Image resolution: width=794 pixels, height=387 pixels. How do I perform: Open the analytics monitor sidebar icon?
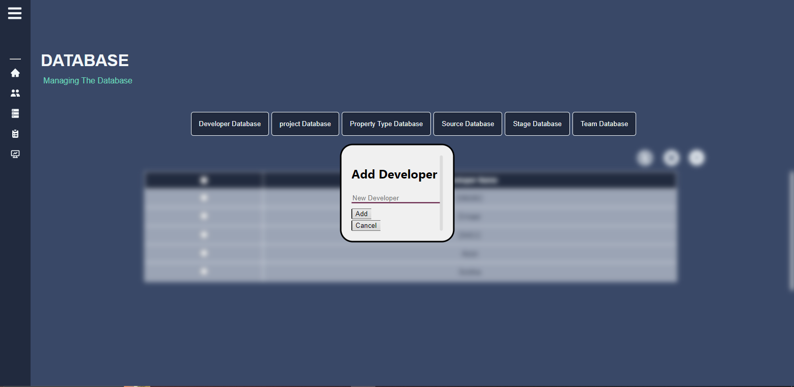(x=15, y=154)
